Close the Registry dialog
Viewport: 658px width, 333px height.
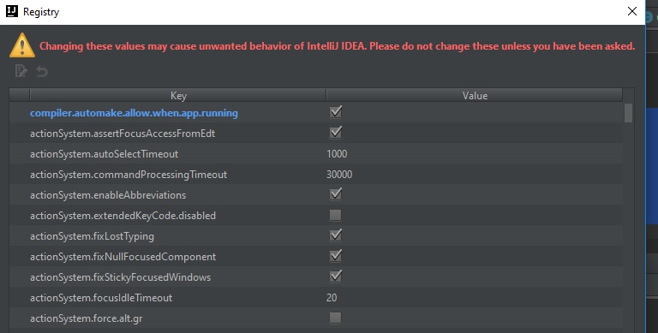pos(632,11)
